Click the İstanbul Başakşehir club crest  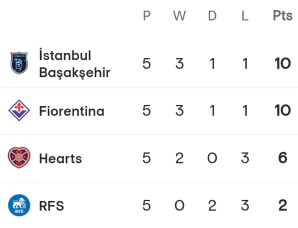pos(19,63)
